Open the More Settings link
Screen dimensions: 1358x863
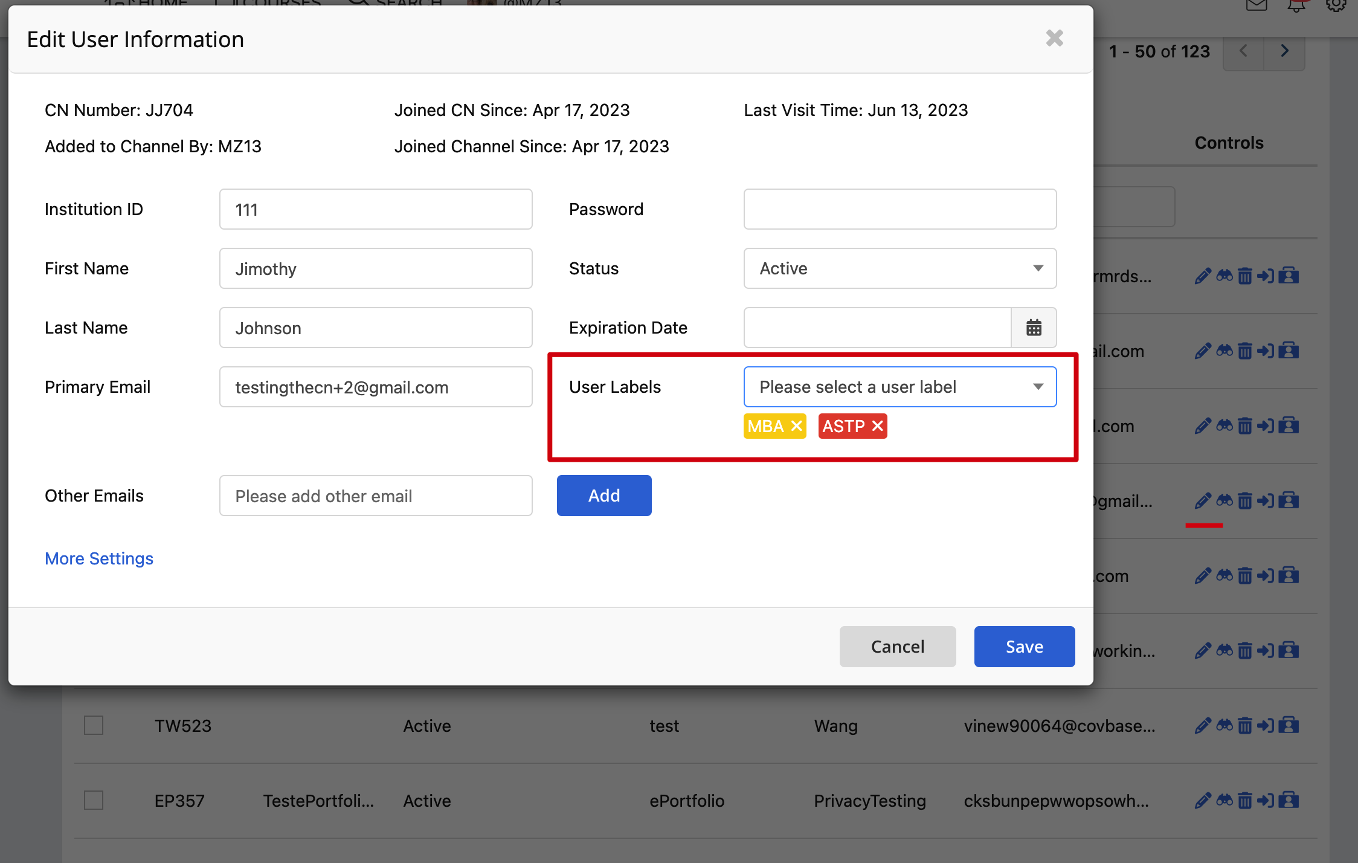coord(99,558)
